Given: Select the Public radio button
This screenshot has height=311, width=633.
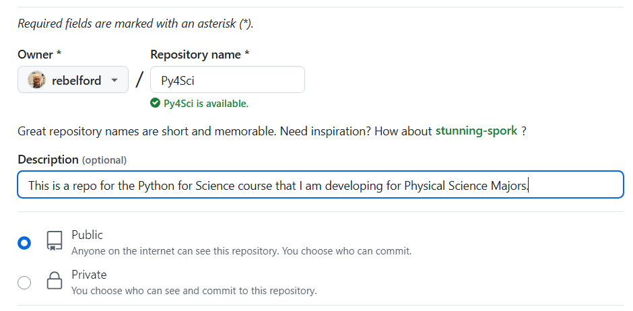Looking at the screenshot, I should click(x=24, y=243).
